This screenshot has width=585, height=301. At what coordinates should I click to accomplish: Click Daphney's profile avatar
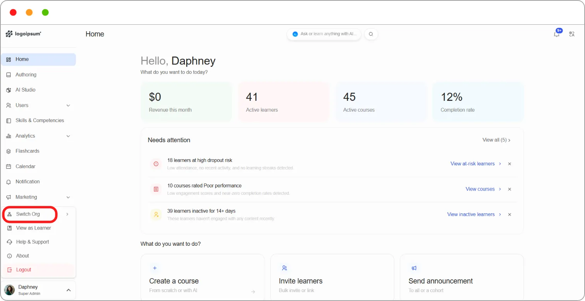[10, 290]
